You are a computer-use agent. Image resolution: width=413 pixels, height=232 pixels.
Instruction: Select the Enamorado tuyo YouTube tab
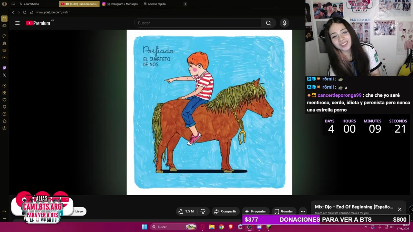click(x=79, y=4)
